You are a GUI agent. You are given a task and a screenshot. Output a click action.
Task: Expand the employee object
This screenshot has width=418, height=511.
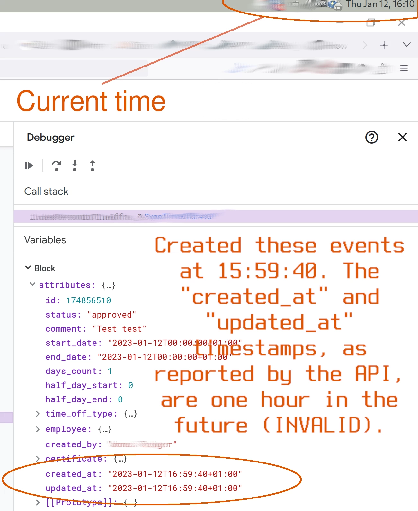[x=38, y=429]
